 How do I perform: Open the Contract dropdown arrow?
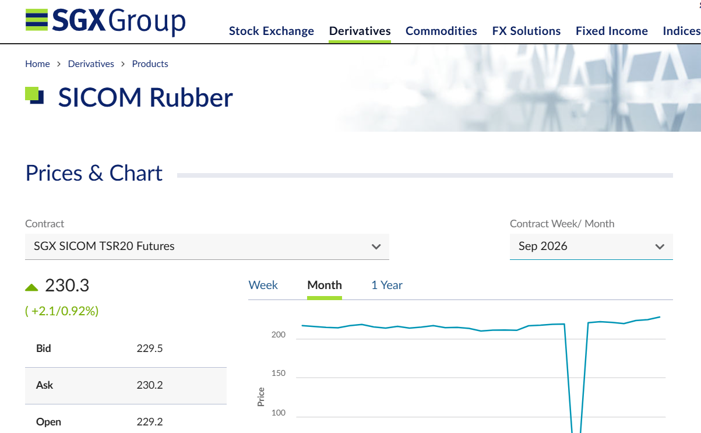tap(376, 247)
